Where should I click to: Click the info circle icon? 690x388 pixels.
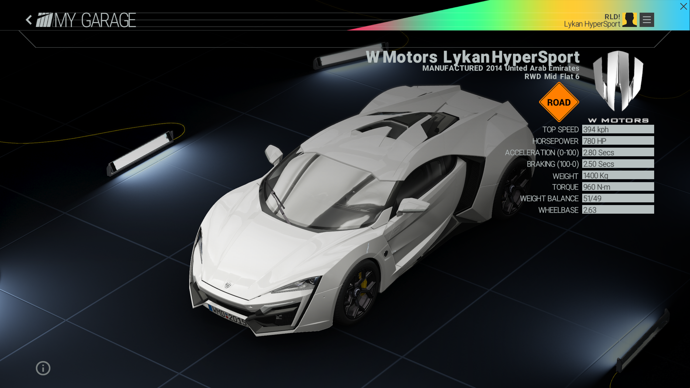point(43,368)
